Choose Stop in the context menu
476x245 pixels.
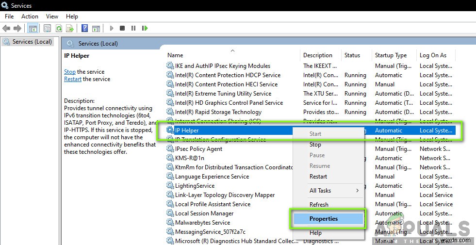pyautogui.click(x=315, y=145)
